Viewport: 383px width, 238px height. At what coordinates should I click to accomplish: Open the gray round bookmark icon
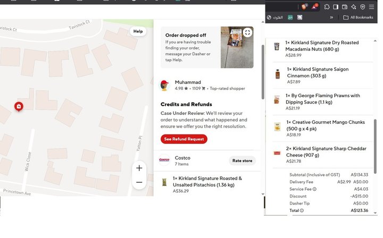click(x=299, y=18)
